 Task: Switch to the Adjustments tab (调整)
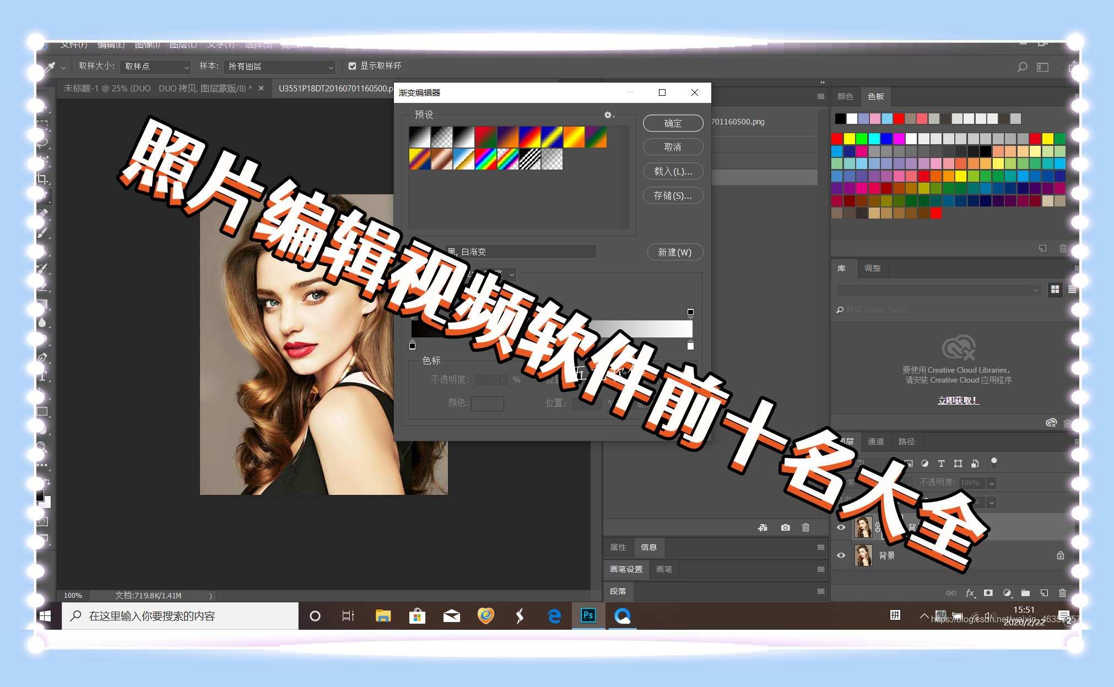pyautogui.click(x=872, y=268)
